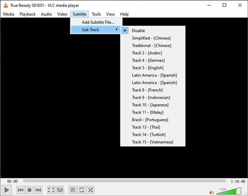Stop playback with the stop icon

click(x=29, y=190)
